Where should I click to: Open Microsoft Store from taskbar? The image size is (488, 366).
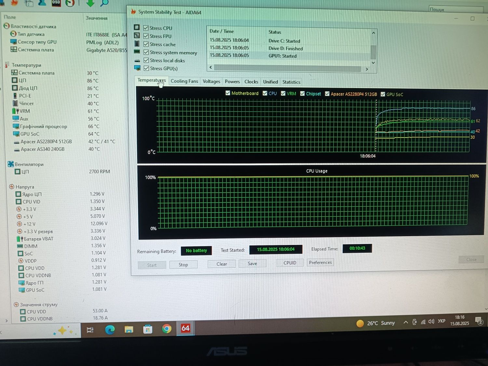(x=148, y=329)
